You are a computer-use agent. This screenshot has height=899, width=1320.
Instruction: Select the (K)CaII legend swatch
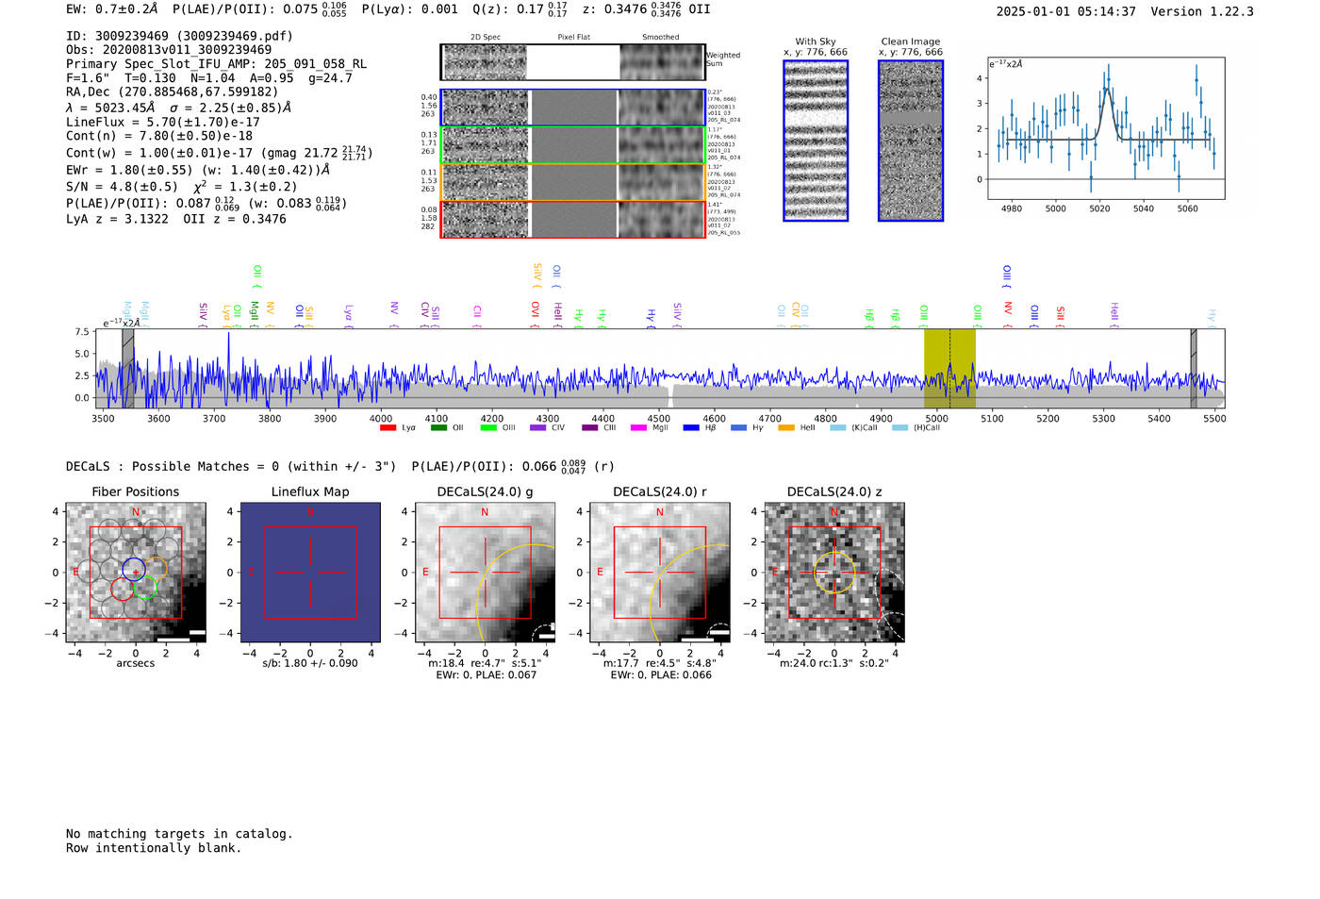837,428
